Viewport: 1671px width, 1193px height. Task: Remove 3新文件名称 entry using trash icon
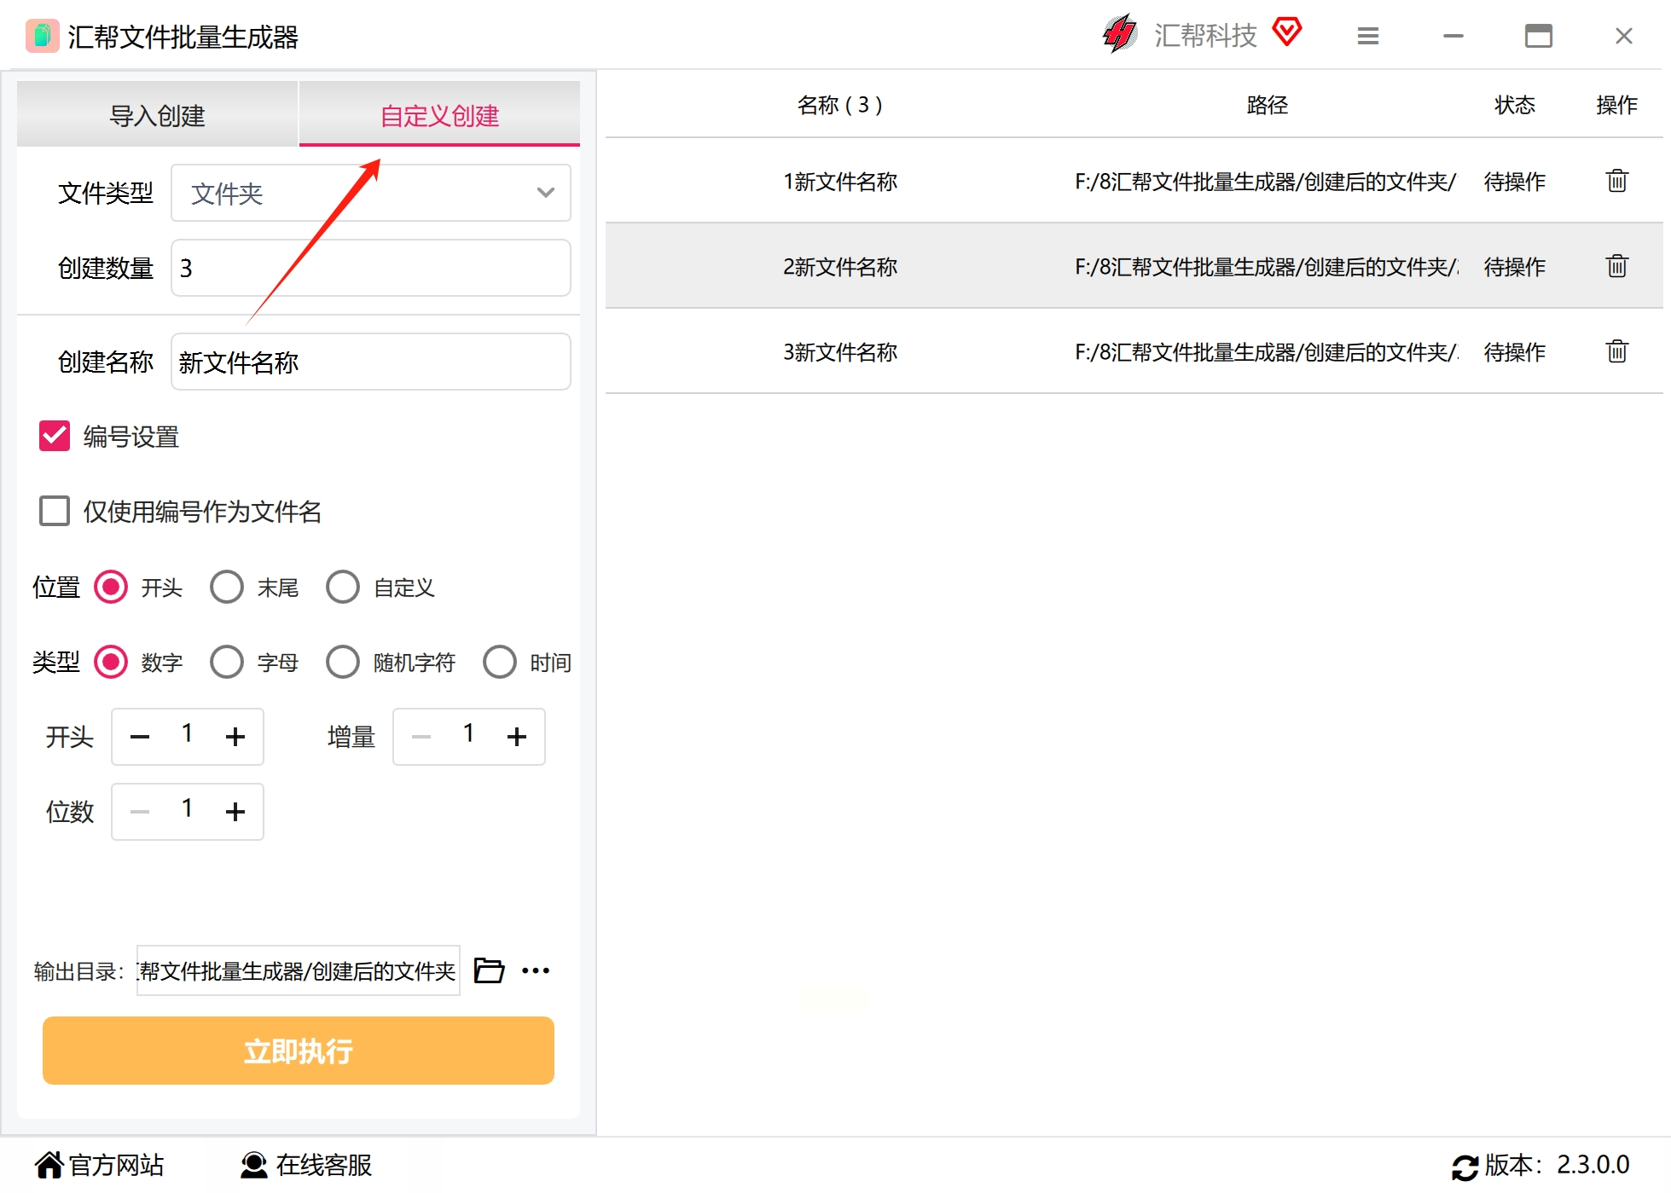[x=1616, y=351]
